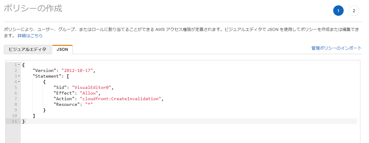Follow the 詳細はこちら link
The image size is (369, 143).
(x=30, y=36)
